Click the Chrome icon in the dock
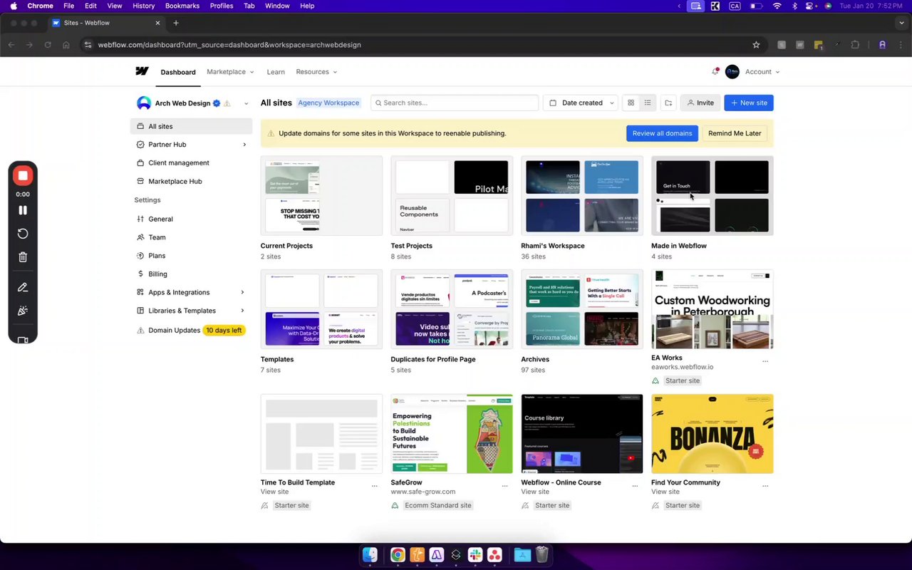The width and height of the screenshot is (912, 570). [398, 555]
